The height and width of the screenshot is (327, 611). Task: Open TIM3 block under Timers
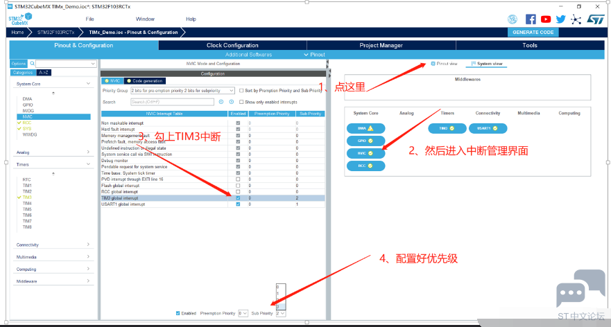pyautogui.click(x=447, y=128)
